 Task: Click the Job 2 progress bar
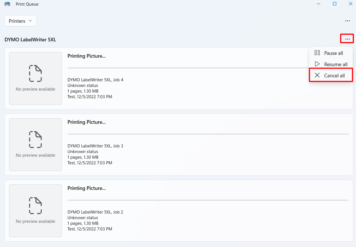(x=208, y=200)
